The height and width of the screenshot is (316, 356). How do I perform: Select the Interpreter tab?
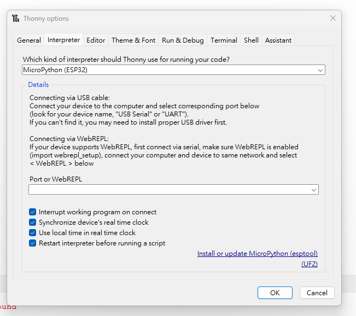[x=63, y=40]
